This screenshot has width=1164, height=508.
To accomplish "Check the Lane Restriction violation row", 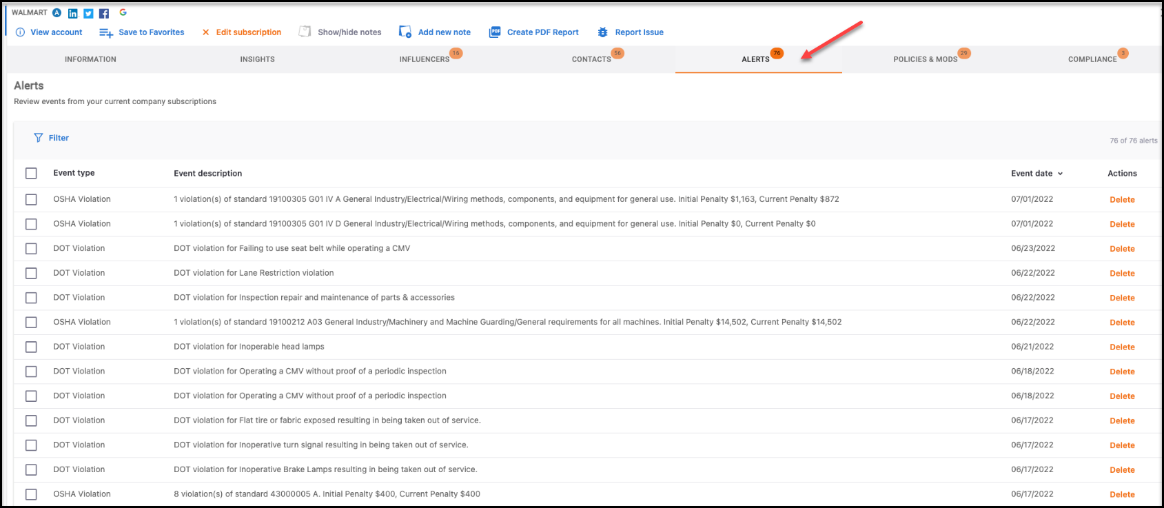I will [31, 273].
